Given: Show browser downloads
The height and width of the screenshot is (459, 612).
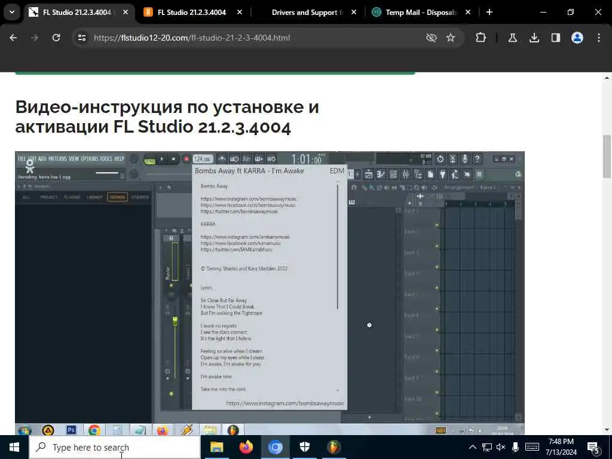Looking at the screenshot, I should 534,38.
